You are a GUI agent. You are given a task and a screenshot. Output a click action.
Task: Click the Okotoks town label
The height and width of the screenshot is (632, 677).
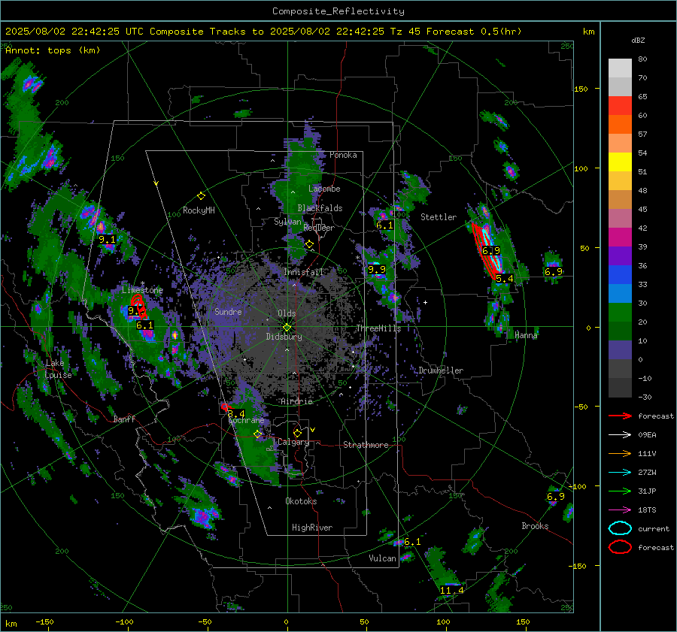[x=301, y=501]
